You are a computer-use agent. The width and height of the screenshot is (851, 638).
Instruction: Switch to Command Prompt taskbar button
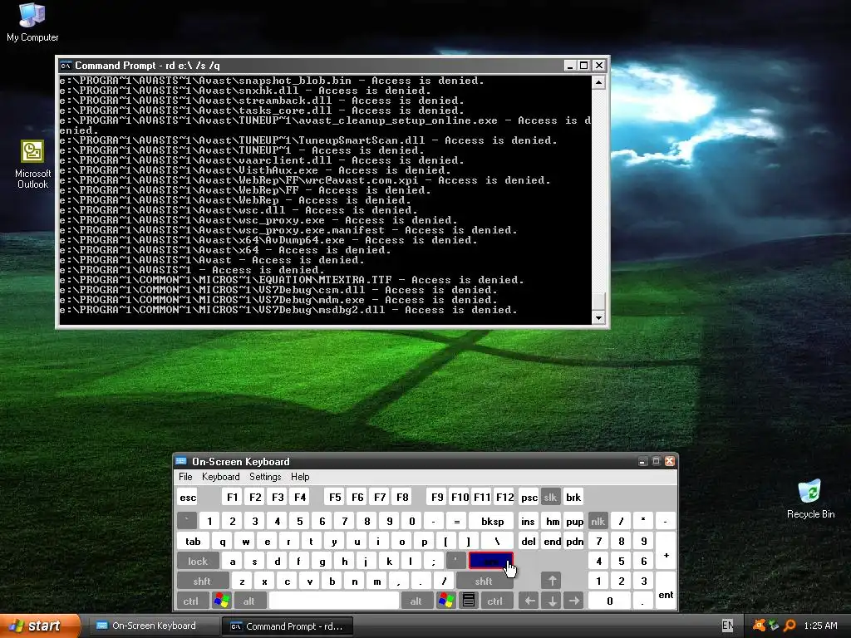coord(288,626)
